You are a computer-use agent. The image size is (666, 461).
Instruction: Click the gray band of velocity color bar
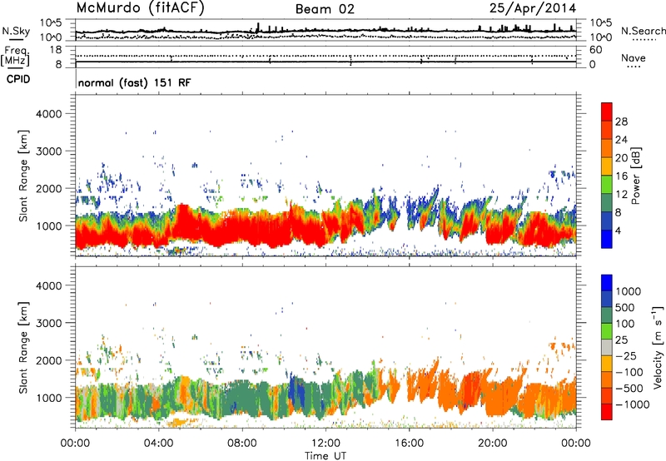coord(607,348)
